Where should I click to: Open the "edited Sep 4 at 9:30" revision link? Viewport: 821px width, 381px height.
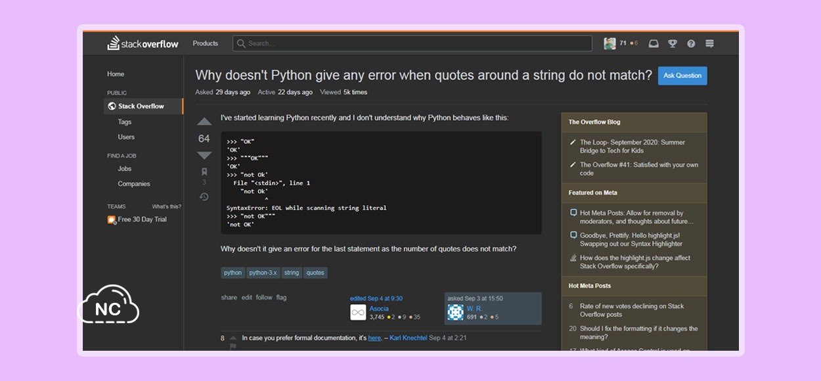coord(376,299)
